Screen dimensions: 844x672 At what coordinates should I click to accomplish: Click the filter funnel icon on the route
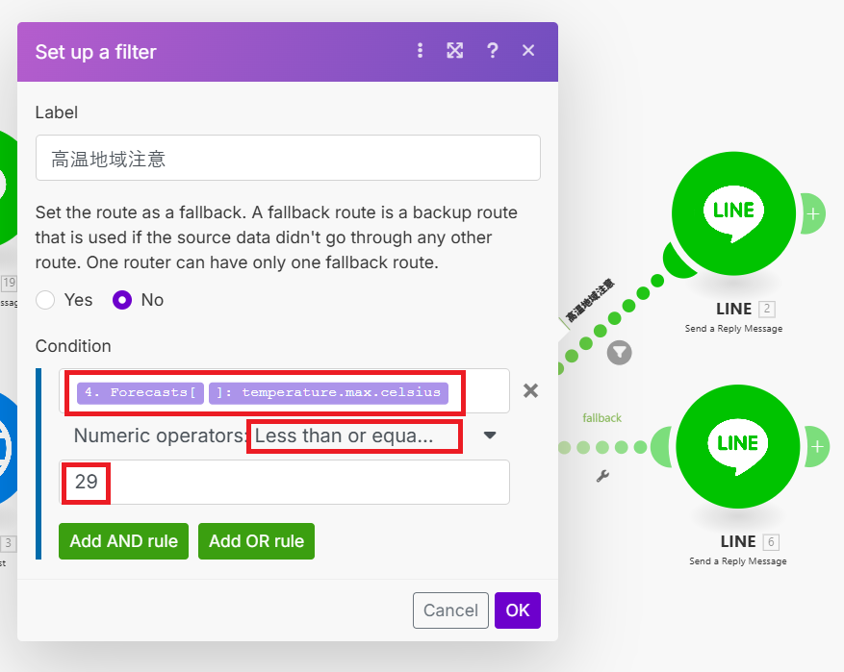pos(620,353)
